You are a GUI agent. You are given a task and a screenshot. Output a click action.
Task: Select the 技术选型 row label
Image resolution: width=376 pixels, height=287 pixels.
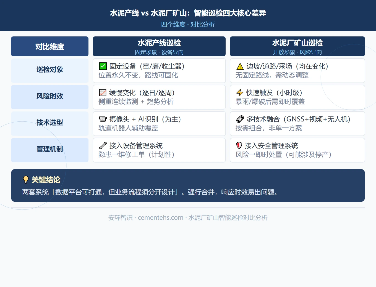pyautogui.click(x=50, y=124)
